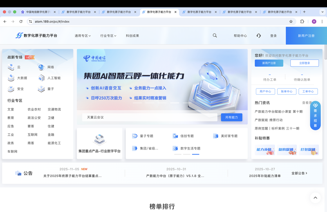The width and height of the screenshot is (327, 212).
Task: Click the 集团/省级 topic icon
Action: [x=135, y=148]
